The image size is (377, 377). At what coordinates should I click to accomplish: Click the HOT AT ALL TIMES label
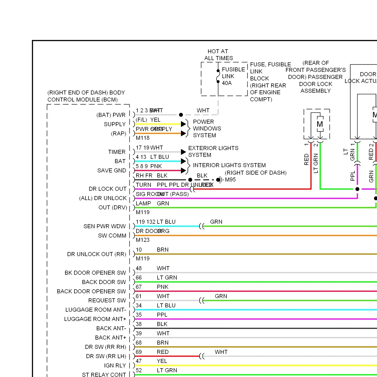coord(218,55)
